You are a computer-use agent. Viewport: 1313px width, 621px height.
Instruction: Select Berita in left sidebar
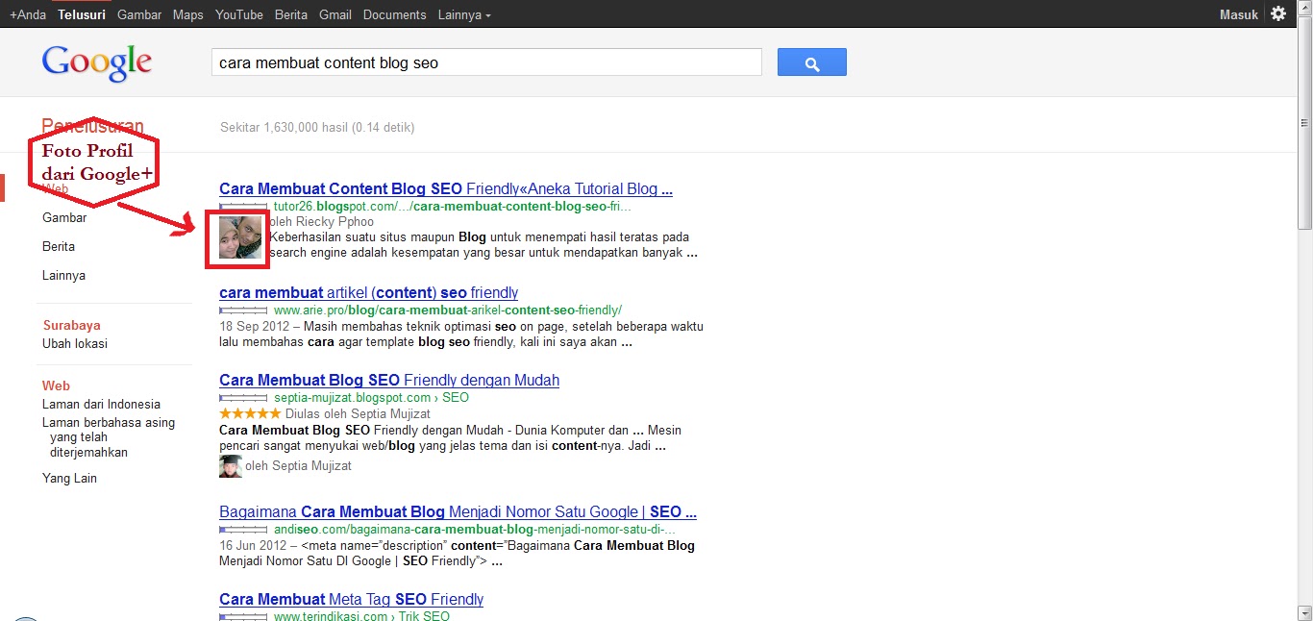[59, 247]
